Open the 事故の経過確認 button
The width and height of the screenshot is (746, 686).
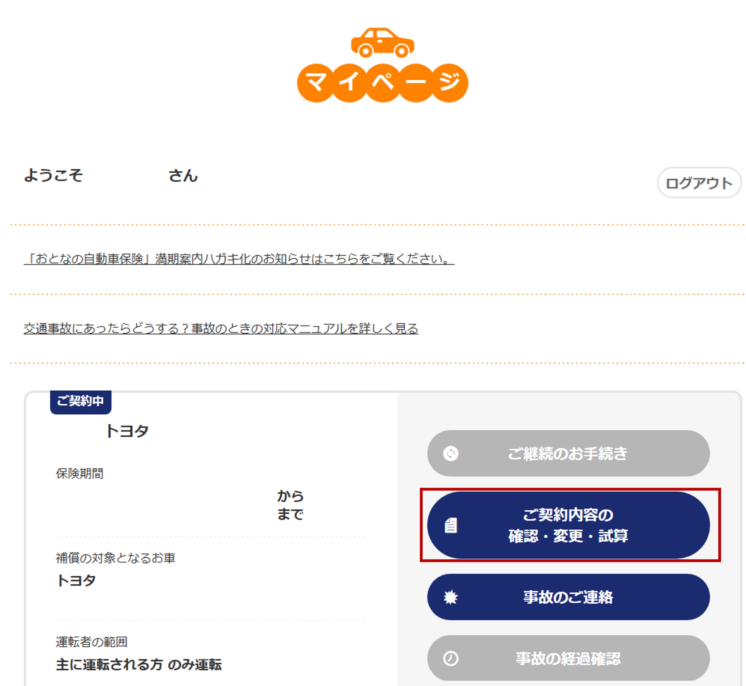click(568, 659)
